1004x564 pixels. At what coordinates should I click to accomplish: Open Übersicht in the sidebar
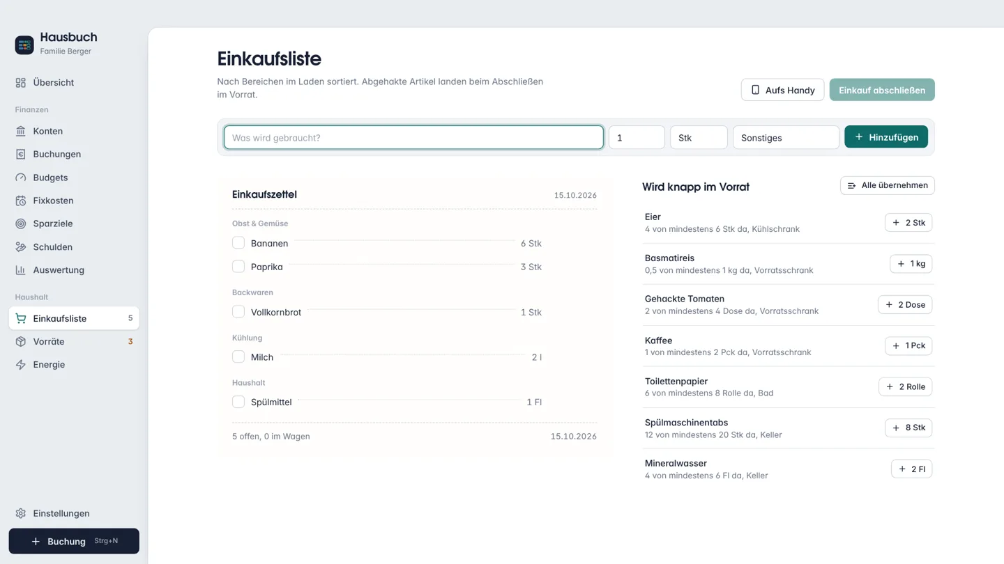[74, 82]
